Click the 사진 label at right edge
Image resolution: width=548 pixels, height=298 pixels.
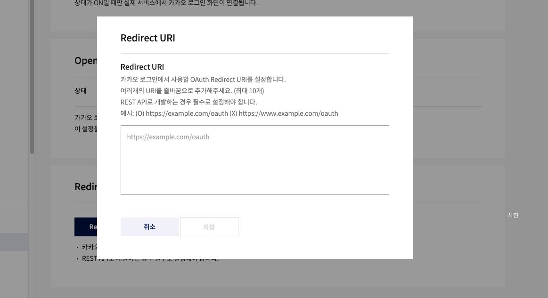[x=513, y=215]
